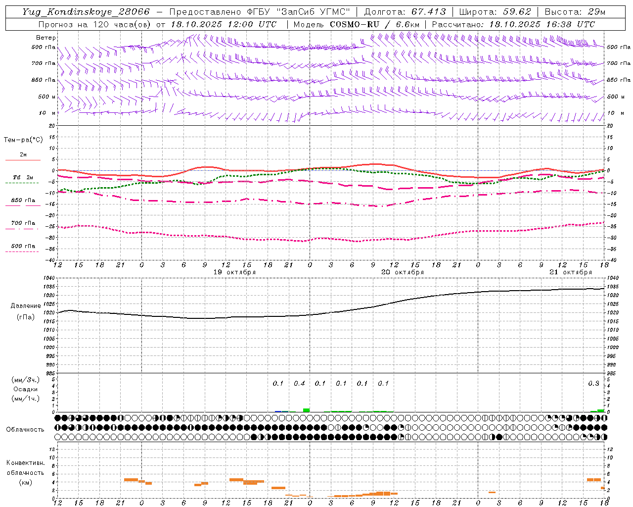This screenshot has width=633, height=507.
Task: Click the 0.4 precipitation amount value
Action: (x=299, y=383)
